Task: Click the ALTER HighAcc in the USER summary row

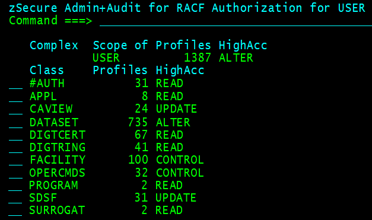Action: [236, 58]
